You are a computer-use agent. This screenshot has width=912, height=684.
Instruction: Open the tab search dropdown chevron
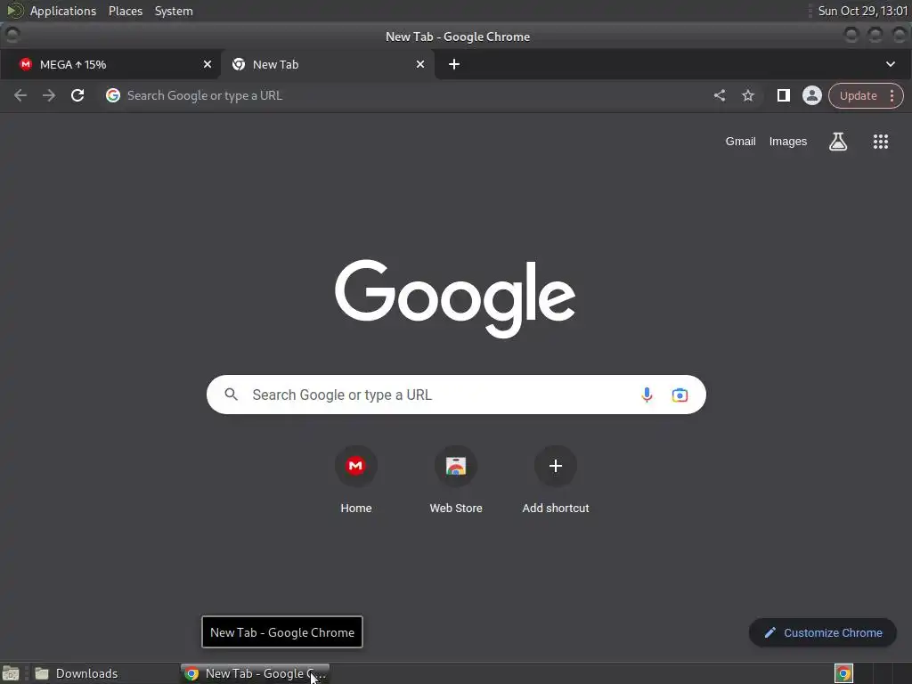(891, 64)
